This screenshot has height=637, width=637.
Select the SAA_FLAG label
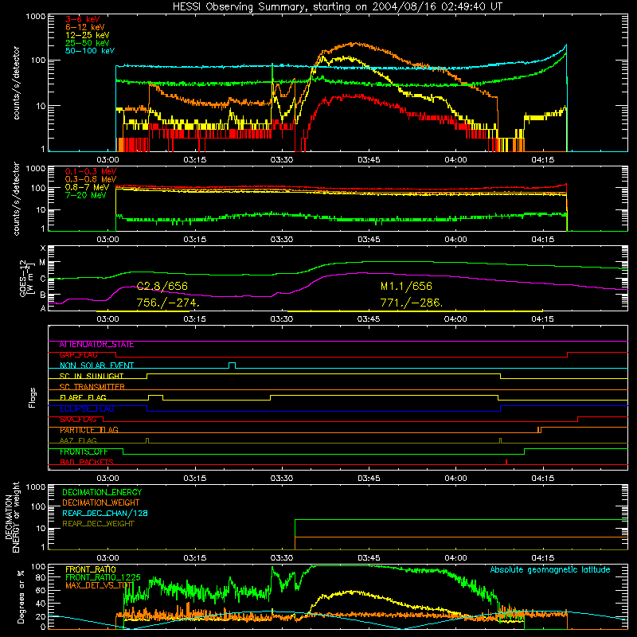pos(78,420)
